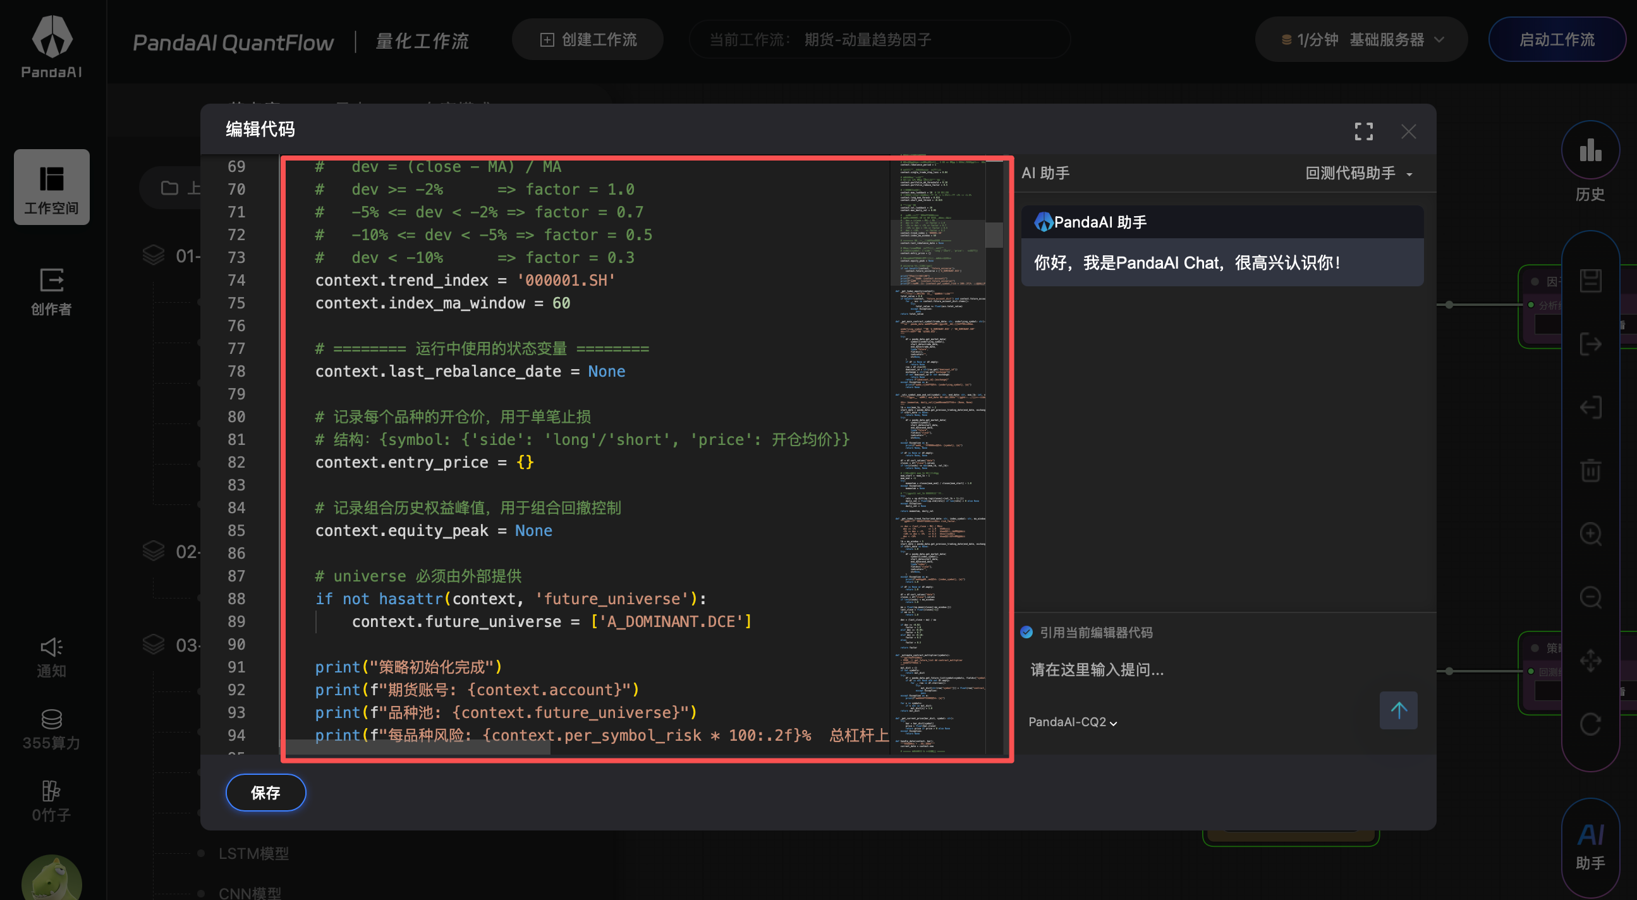Expand the 02- layer group in the sidebar
This screenshot has height=900, width=1637.
point(153,551)
